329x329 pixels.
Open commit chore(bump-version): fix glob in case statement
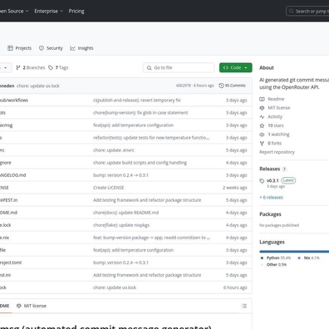(x=140, y=113)
